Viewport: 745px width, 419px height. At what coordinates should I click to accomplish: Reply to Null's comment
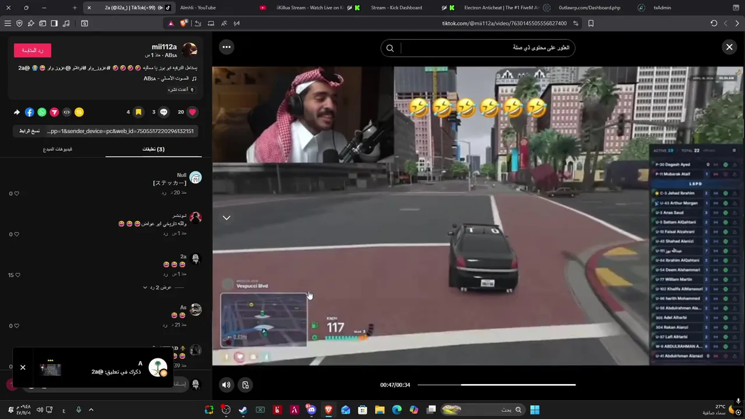pos(165,193)
